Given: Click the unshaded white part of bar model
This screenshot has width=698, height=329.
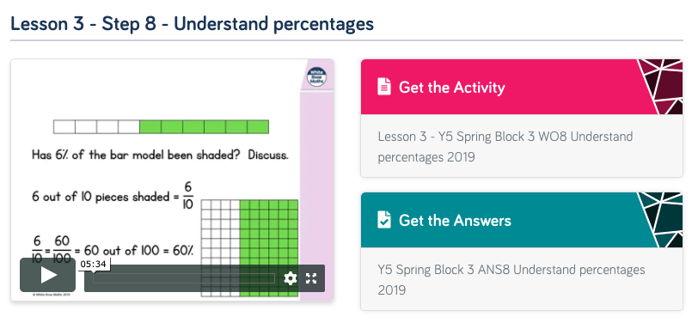Looking at the screenshot, I should point(96,127).
